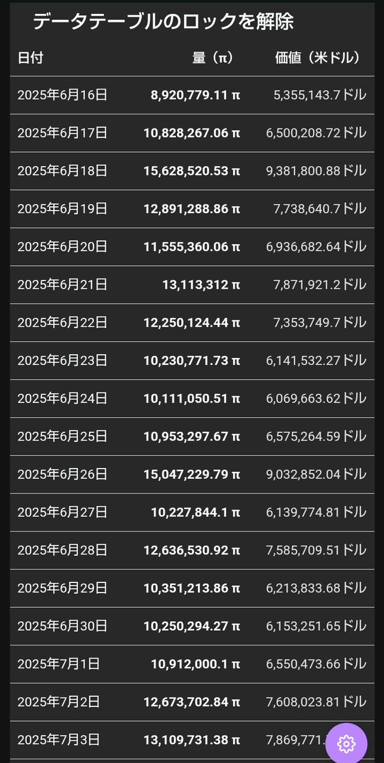Viewport: 384px width, 763px height.
Task: Select the 2025年7月2日 row date
Action: click(58, 701)
